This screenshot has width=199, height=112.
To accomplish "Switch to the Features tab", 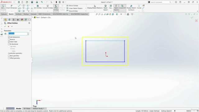I will click(4, 14).
